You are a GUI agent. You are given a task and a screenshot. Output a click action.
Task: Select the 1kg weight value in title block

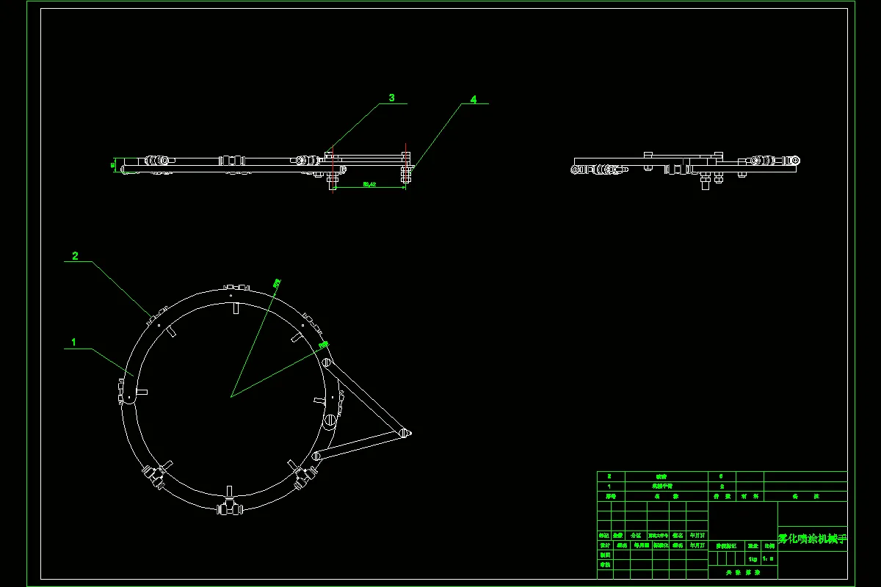[x=753, y=558]
